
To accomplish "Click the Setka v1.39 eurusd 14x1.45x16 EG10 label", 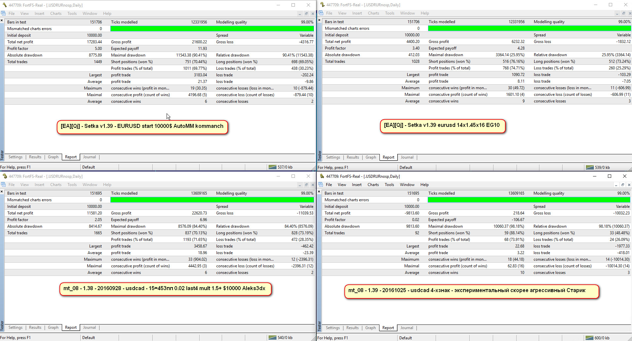I will coord(443,126).
